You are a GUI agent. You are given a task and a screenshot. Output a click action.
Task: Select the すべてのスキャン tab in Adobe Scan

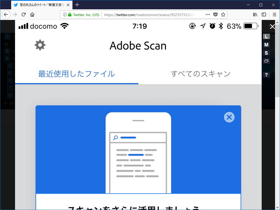(x=201, y=74)
